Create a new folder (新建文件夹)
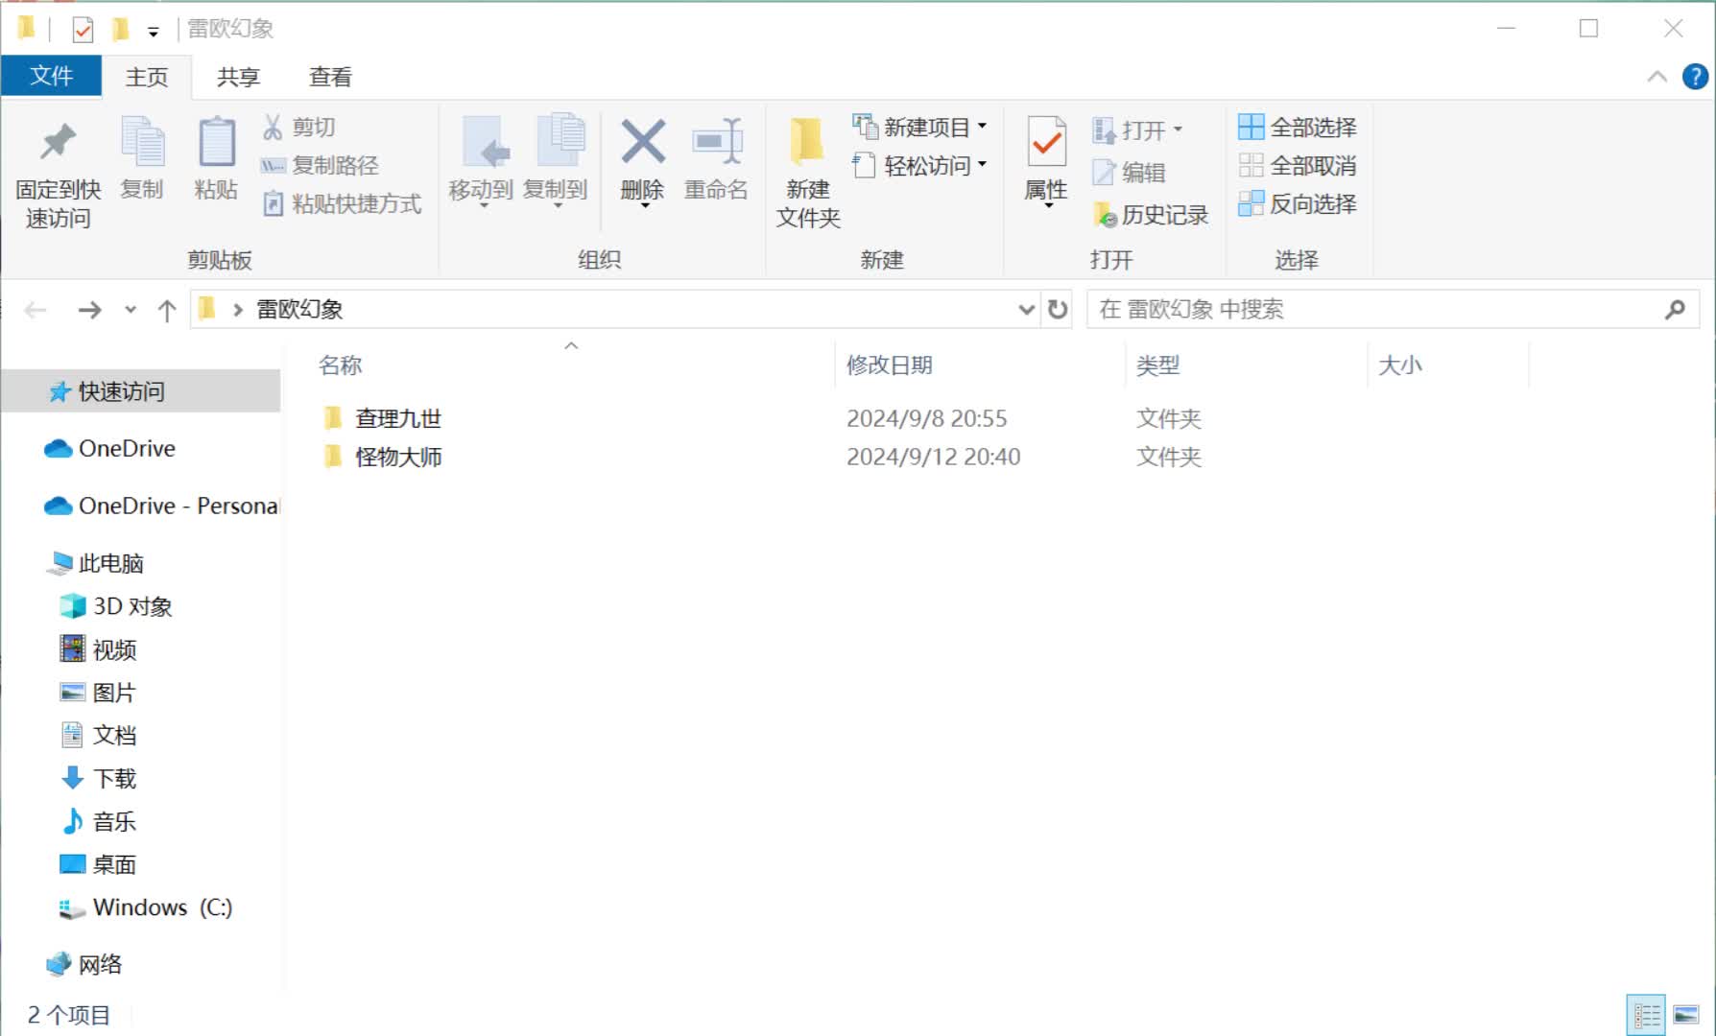The height and width of the screenshot is (1036, 1716). (x=808, y=173)
